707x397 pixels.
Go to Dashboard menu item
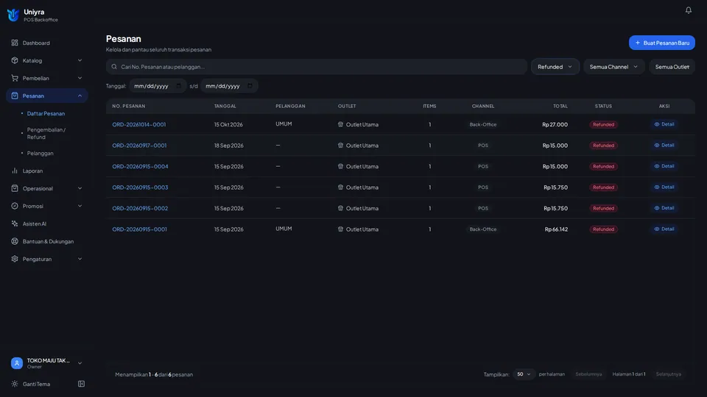tap(47, 43)
